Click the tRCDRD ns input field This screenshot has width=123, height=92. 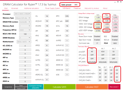(25, 54)
